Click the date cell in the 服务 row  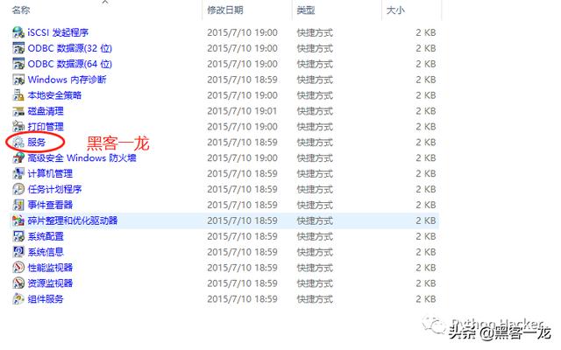tap(242, 142)
